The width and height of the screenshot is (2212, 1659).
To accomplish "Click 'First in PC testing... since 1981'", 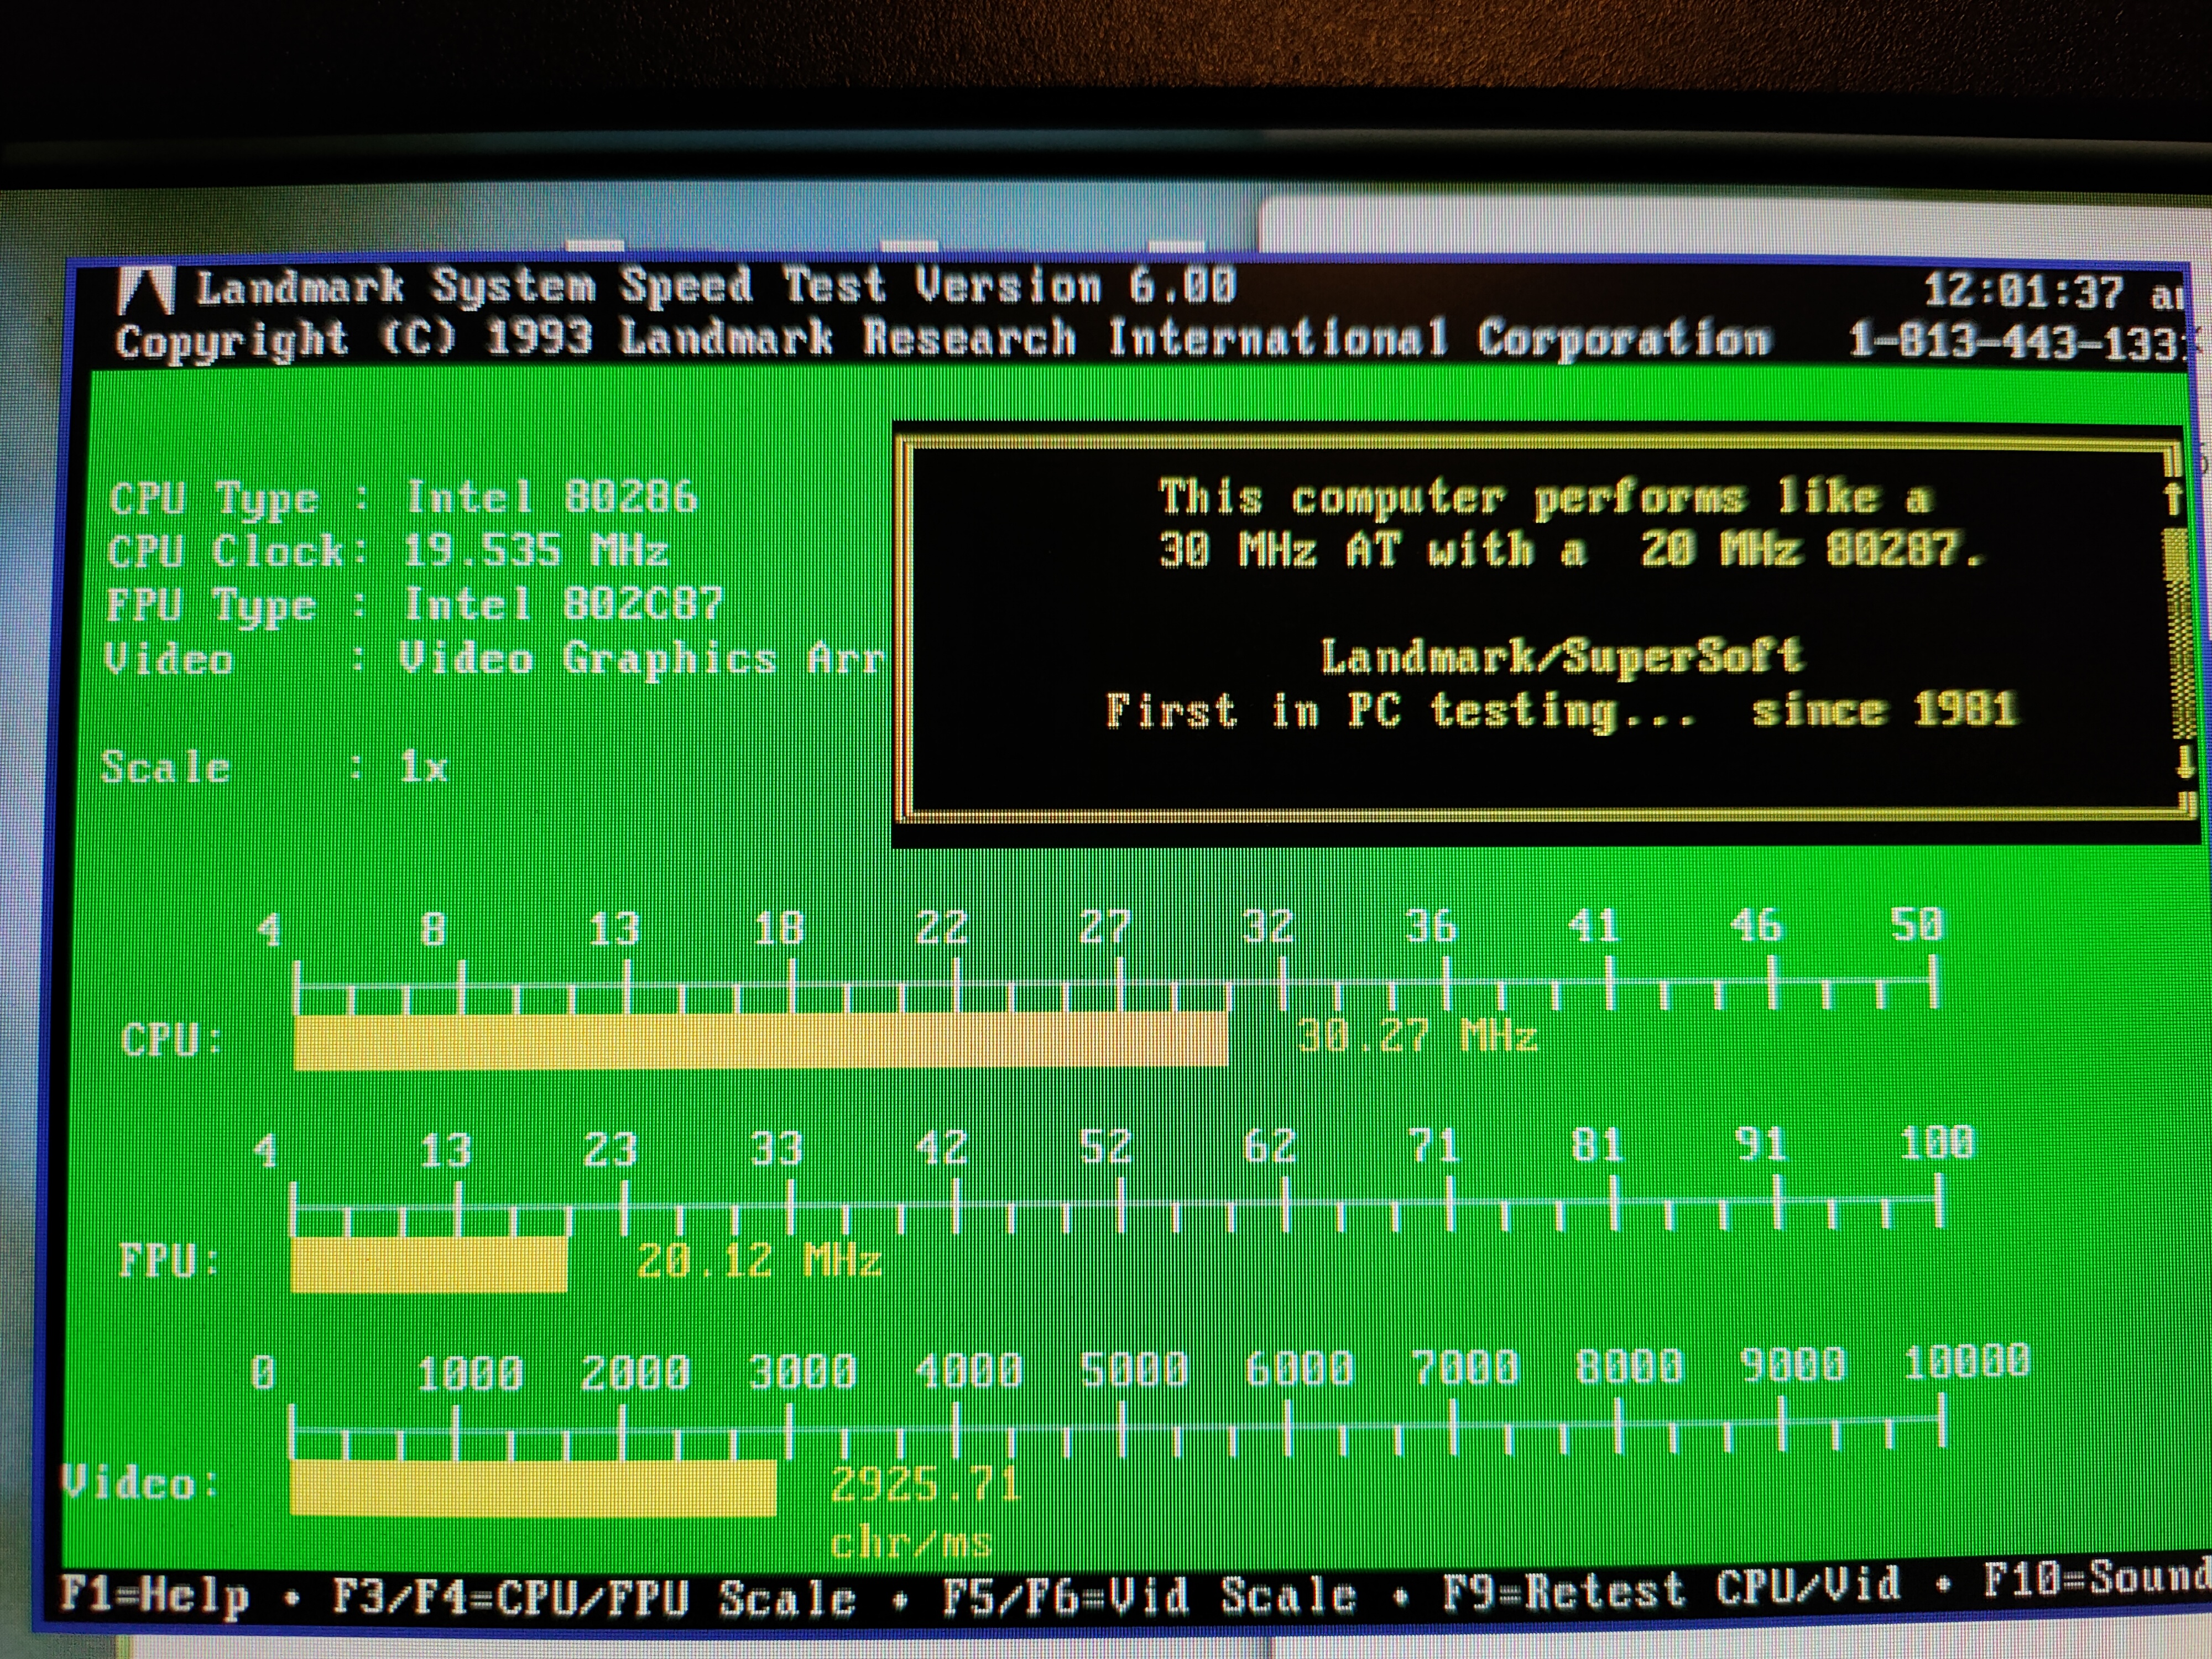I will click(1561, 711).
